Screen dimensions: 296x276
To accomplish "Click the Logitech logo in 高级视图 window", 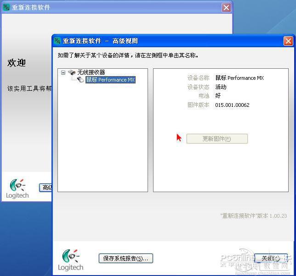I will tap(71, 260).
